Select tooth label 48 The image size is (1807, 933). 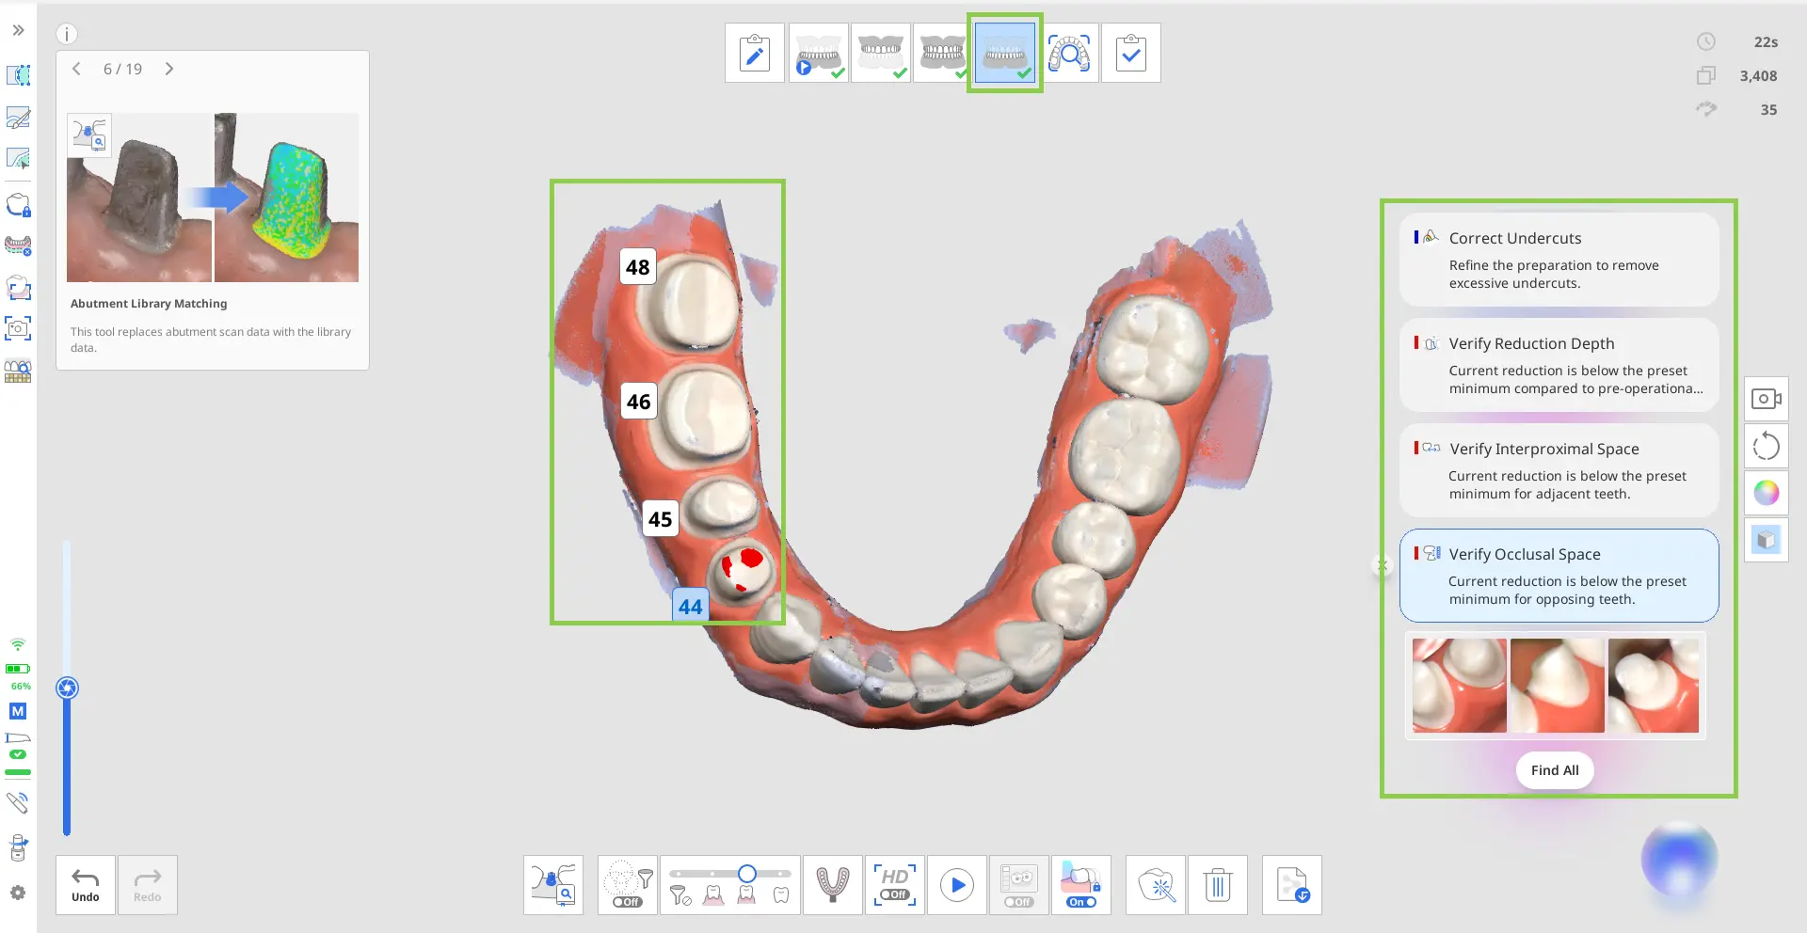point(638,267)
